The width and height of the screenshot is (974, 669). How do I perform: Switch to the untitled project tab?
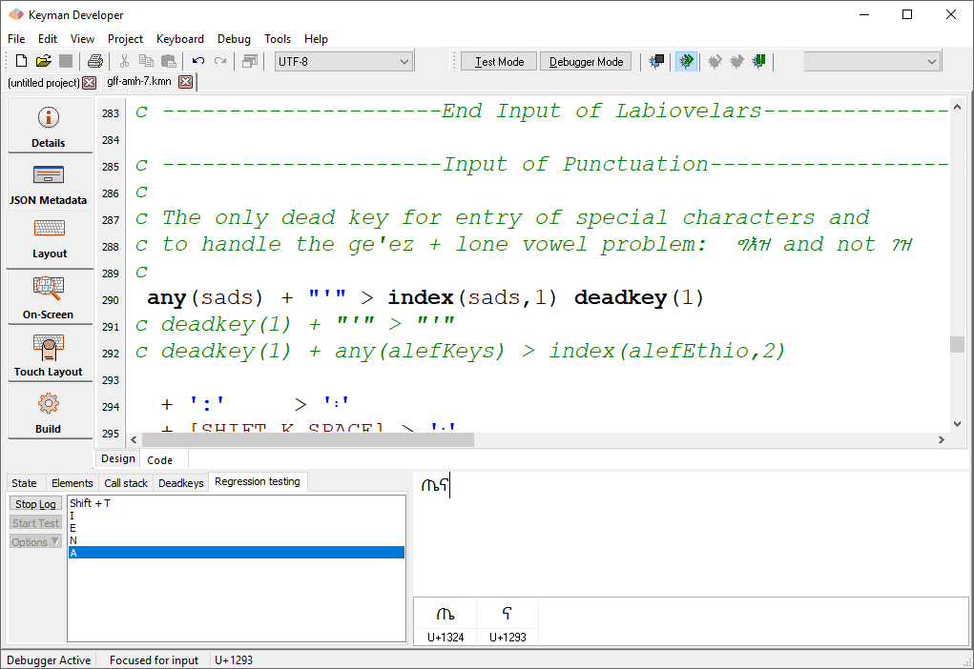44,83
